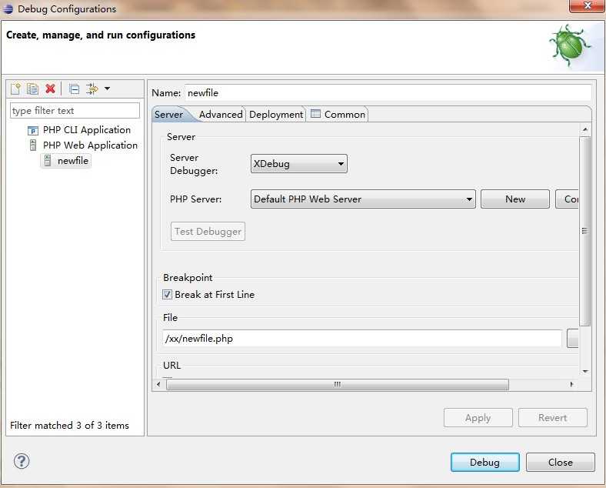Image resolution: width=606 pixels, height=488 pixels.
Task: Switch to the Advanced tab
Action: tap(221, 115)
